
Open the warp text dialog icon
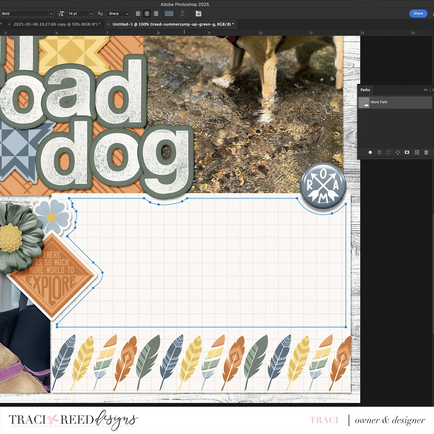[x=183, y=14]
